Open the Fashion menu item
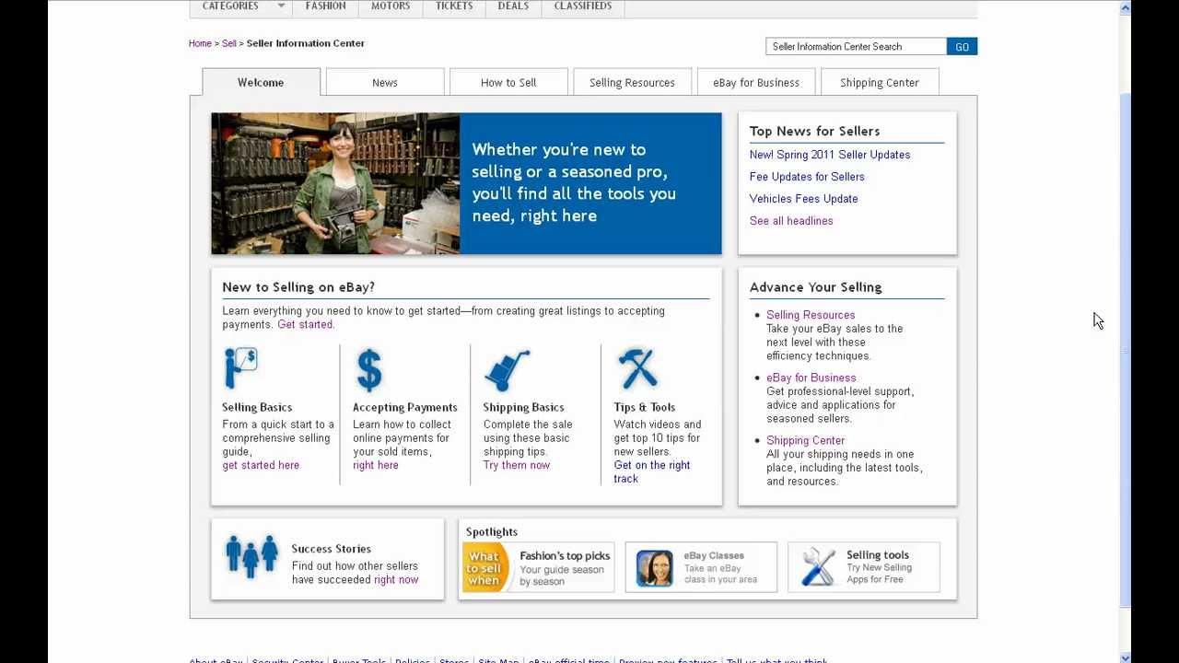This screenshot has height=663, width=1179. 326,6
